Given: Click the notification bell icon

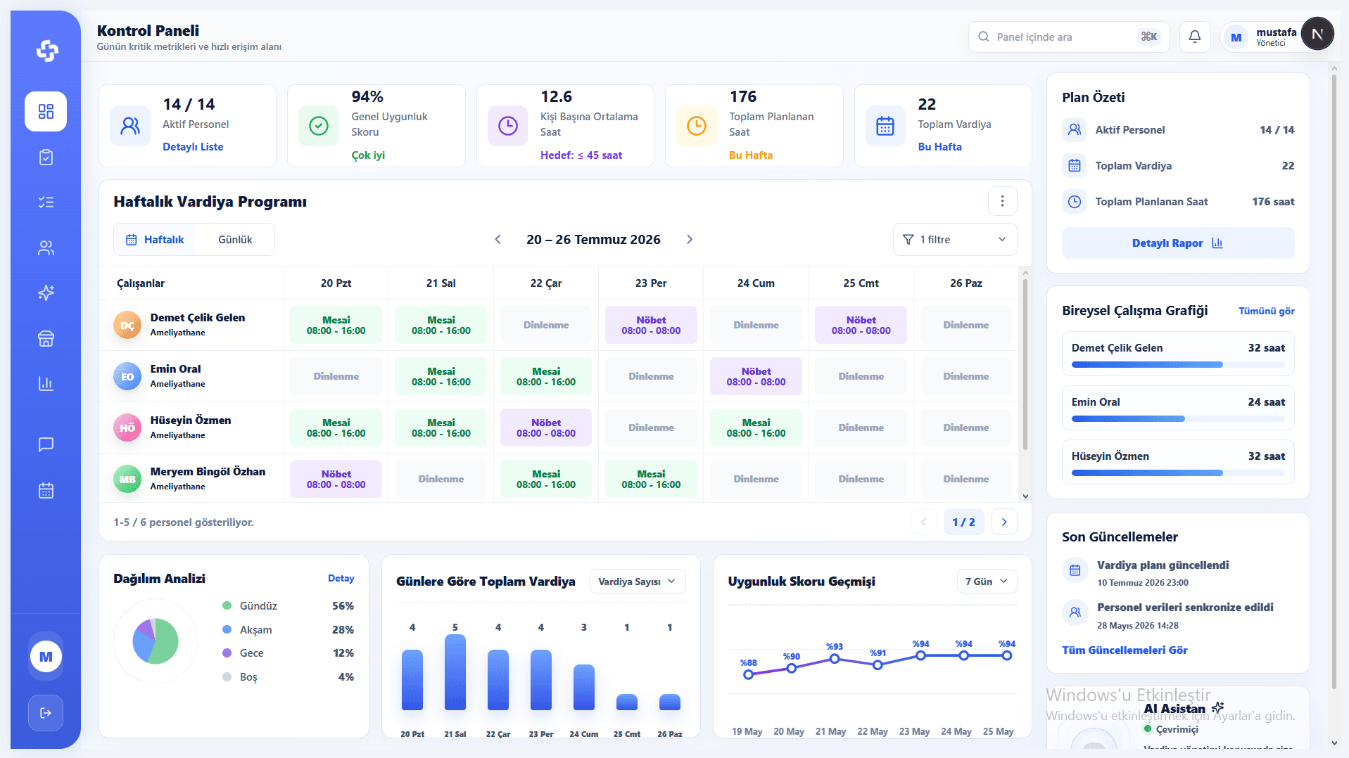Looking at the screenshot, I should [1195, 37].
